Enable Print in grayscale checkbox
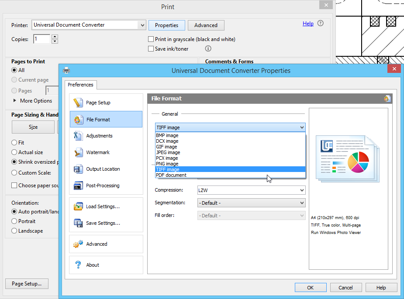 (x=151, y=39)
